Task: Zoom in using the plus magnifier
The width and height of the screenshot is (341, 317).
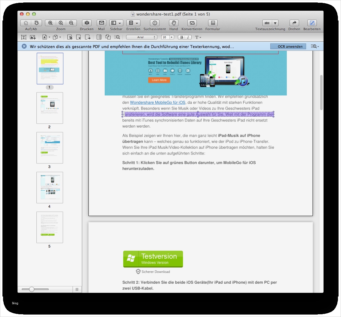Action: point(50,23)
